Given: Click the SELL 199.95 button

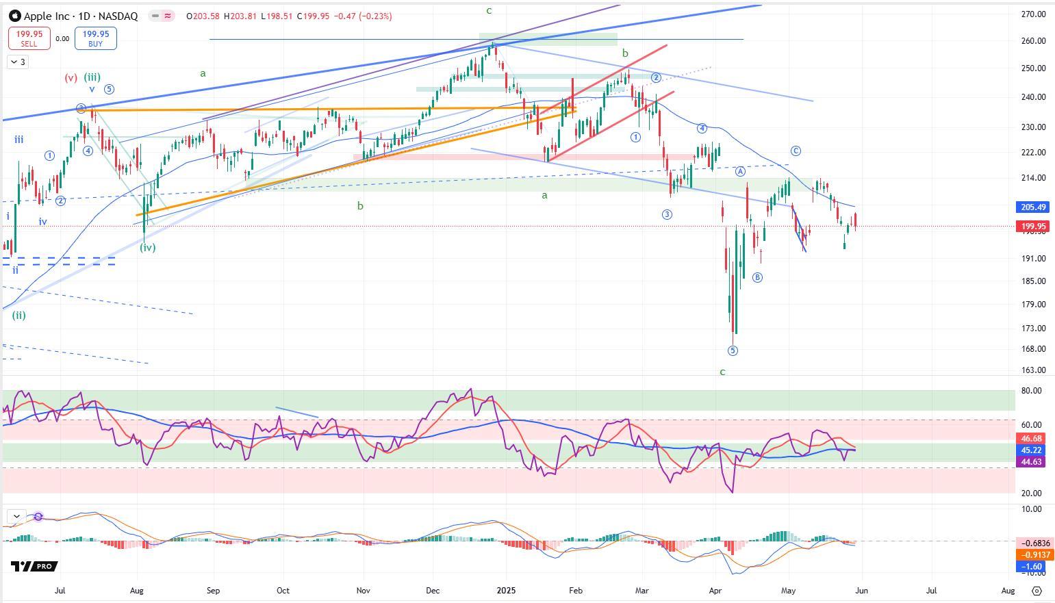Looking at the screenshot, I should point(29,38).
